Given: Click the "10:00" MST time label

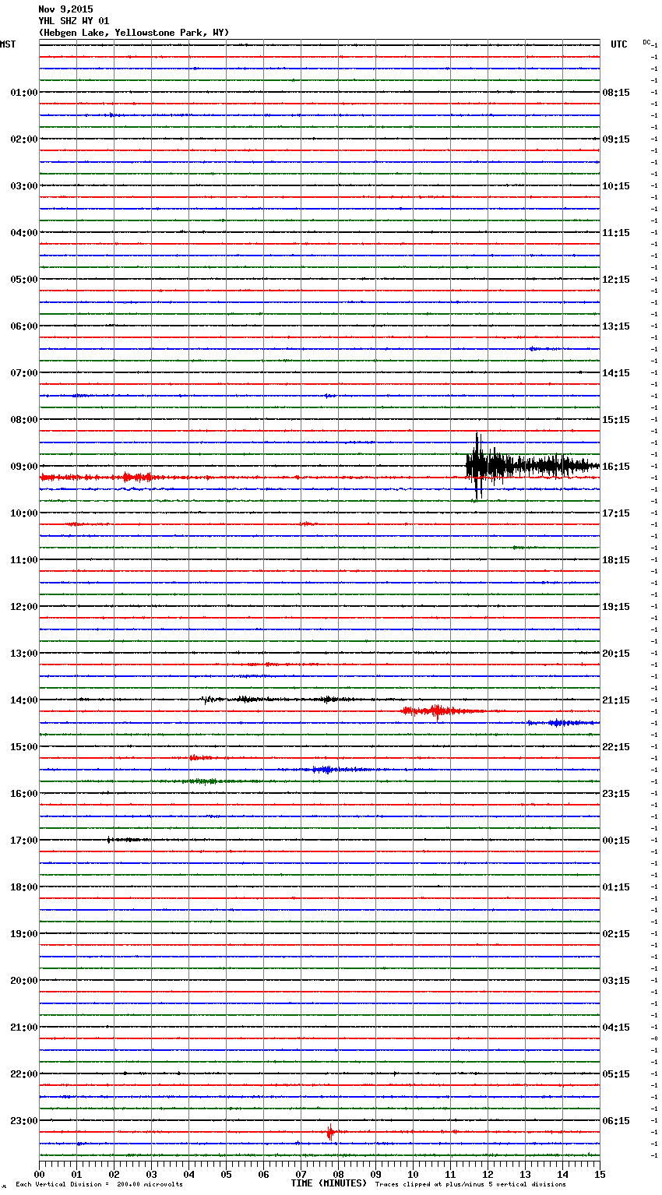Looking at the screenshot, I should pyautogui.click(x=24, y=513).
